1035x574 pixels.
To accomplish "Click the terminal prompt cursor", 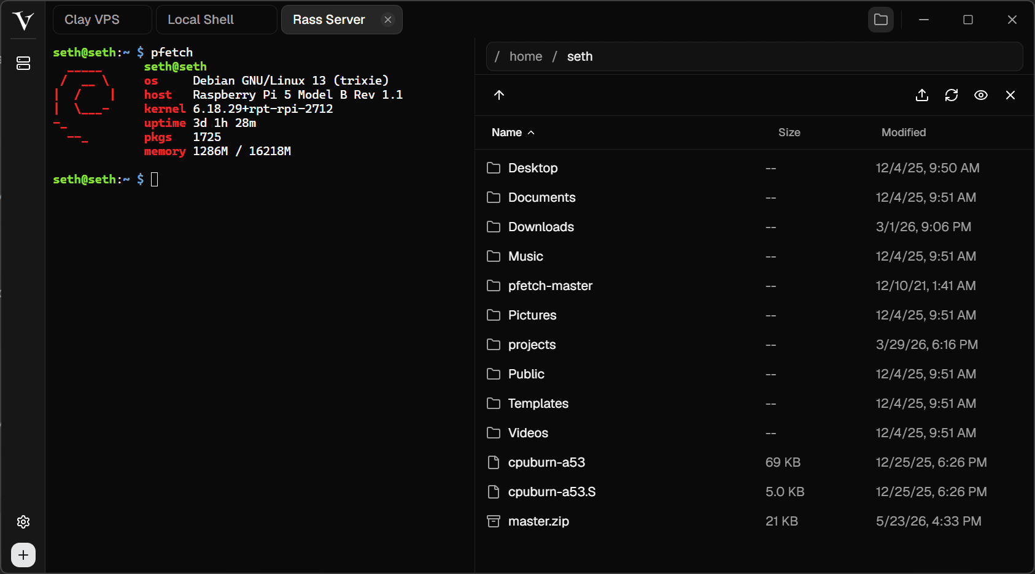I will (x=155, y=179).
